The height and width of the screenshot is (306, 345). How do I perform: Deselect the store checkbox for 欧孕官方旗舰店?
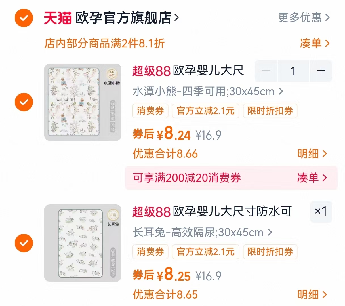24,18
